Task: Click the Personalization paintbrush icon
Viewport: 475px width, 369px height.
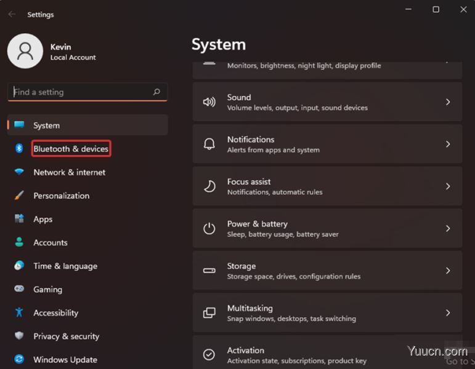Action: coord(19,196)
